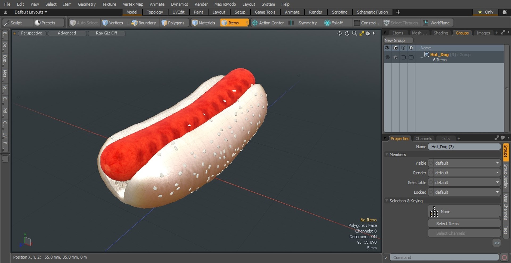This screenshot has width=511, height=263.
Task: Open Action Center options
Action: [268, 23]
